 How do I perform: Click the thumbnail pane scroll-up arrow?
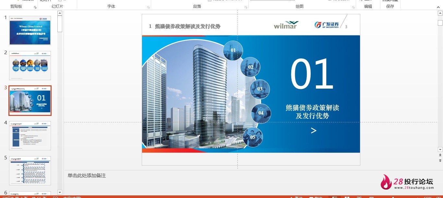pos(60,13)
